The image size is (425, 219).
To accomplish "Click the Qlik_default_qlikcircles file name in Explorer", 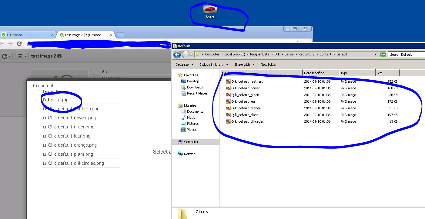I will (x=248, y=121).
